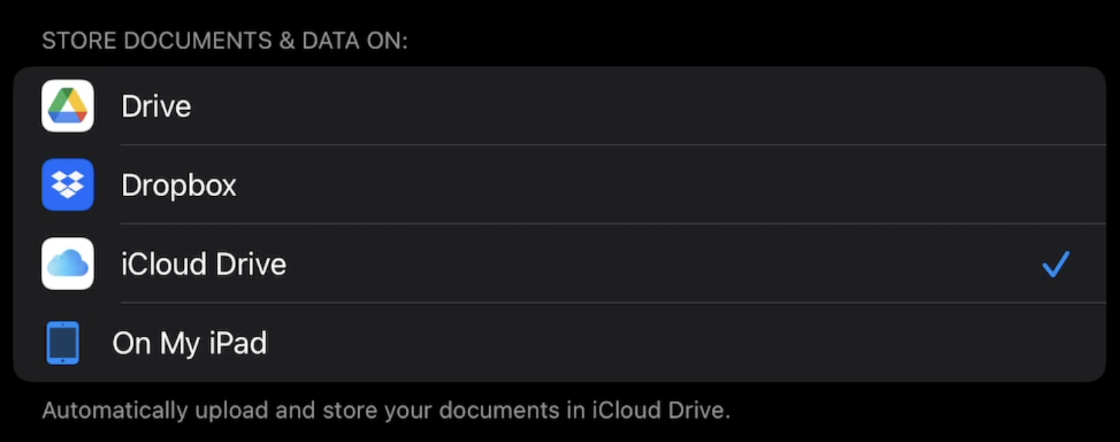Viewport: 1120px width, 442px height.
Task: Click the empty middle of the On My iPad row
Action: pos(590,343)
